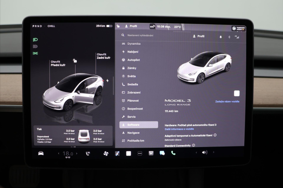Open the white square app in dock
283x188 pixels.
click(128, 154)
